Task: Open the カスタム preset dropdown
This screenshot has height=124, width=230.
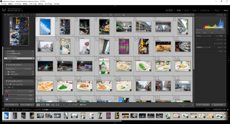Action: (203, 36)
